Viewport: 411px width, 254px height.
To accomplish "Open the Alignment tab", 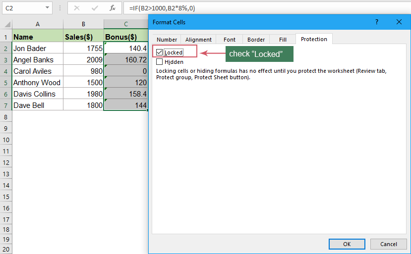I will coord(198,40).
